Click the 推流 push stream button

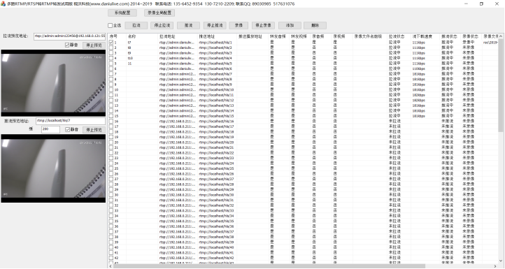(188, 25)
